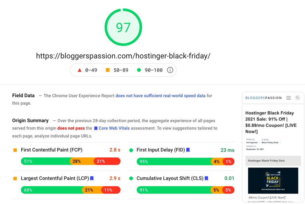Open the hamburger menu in the page preview
Image resolution: width=305 pixels, height=204 pixels.
click(x=289, y=98)
